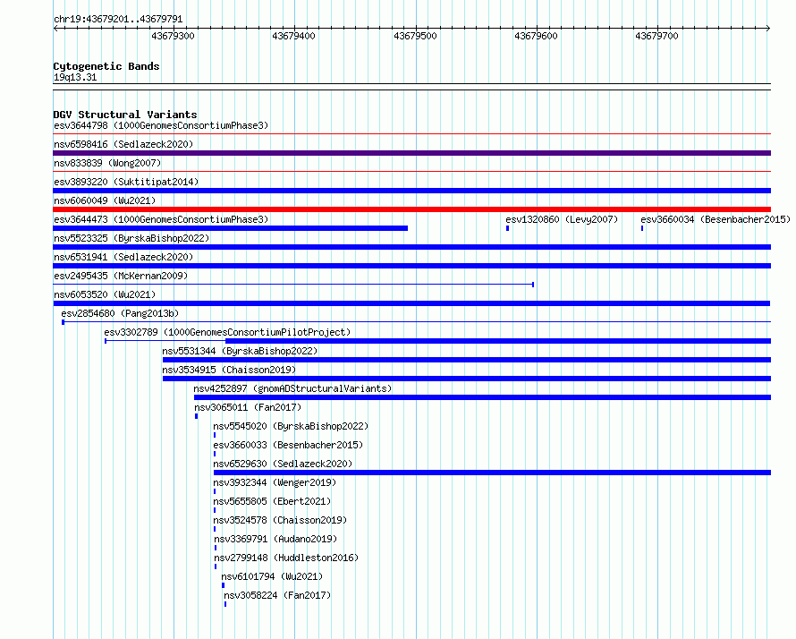Open the esv2495435 (McKernan2009) label
The height and width of the screenshot is (639, 796).
tap(121, 276)
